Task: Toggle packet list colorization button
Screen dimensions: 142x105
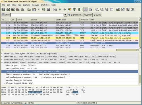Action: pyautogui.click(x=86, y=10)
